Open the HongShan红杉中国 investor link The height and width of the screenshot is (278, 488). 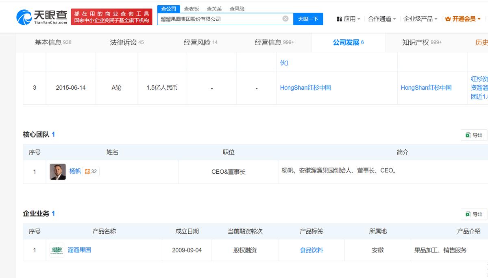tap(305, 88)
